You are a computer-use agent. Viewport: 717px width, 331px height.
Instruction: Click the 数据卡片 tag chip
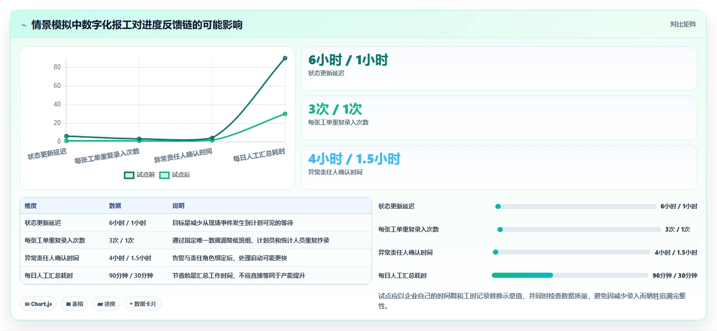pos(143,304)
